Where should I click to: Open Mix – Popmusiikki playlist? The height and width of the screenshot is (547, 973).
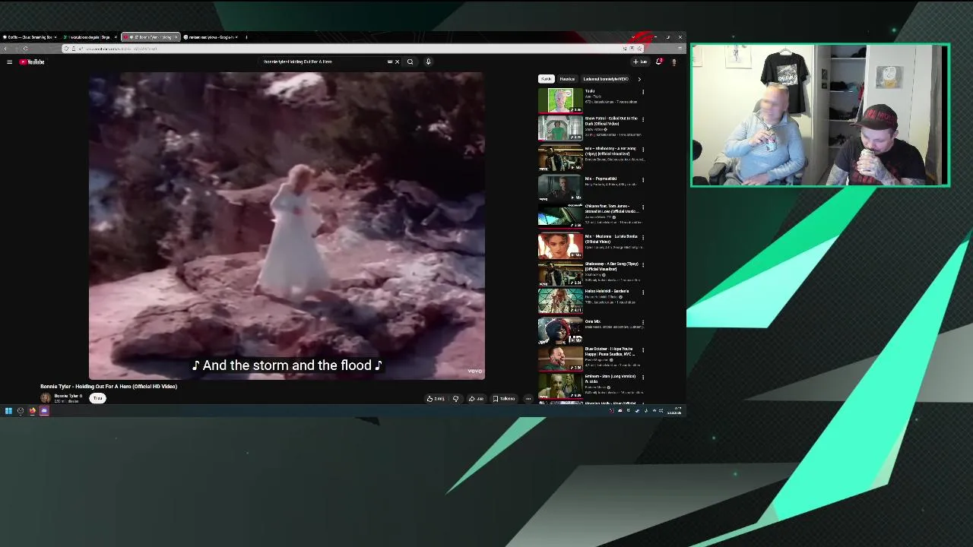(x=560, y=186)
